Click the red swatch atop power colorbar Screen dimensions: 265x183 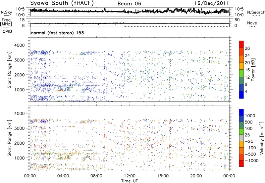pos(241,44)
